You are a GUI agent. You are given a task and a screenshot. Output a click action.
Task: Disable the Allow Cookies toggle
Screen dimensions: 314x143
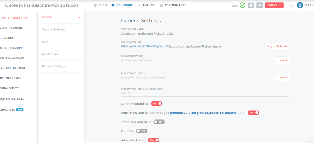(154, 140)
